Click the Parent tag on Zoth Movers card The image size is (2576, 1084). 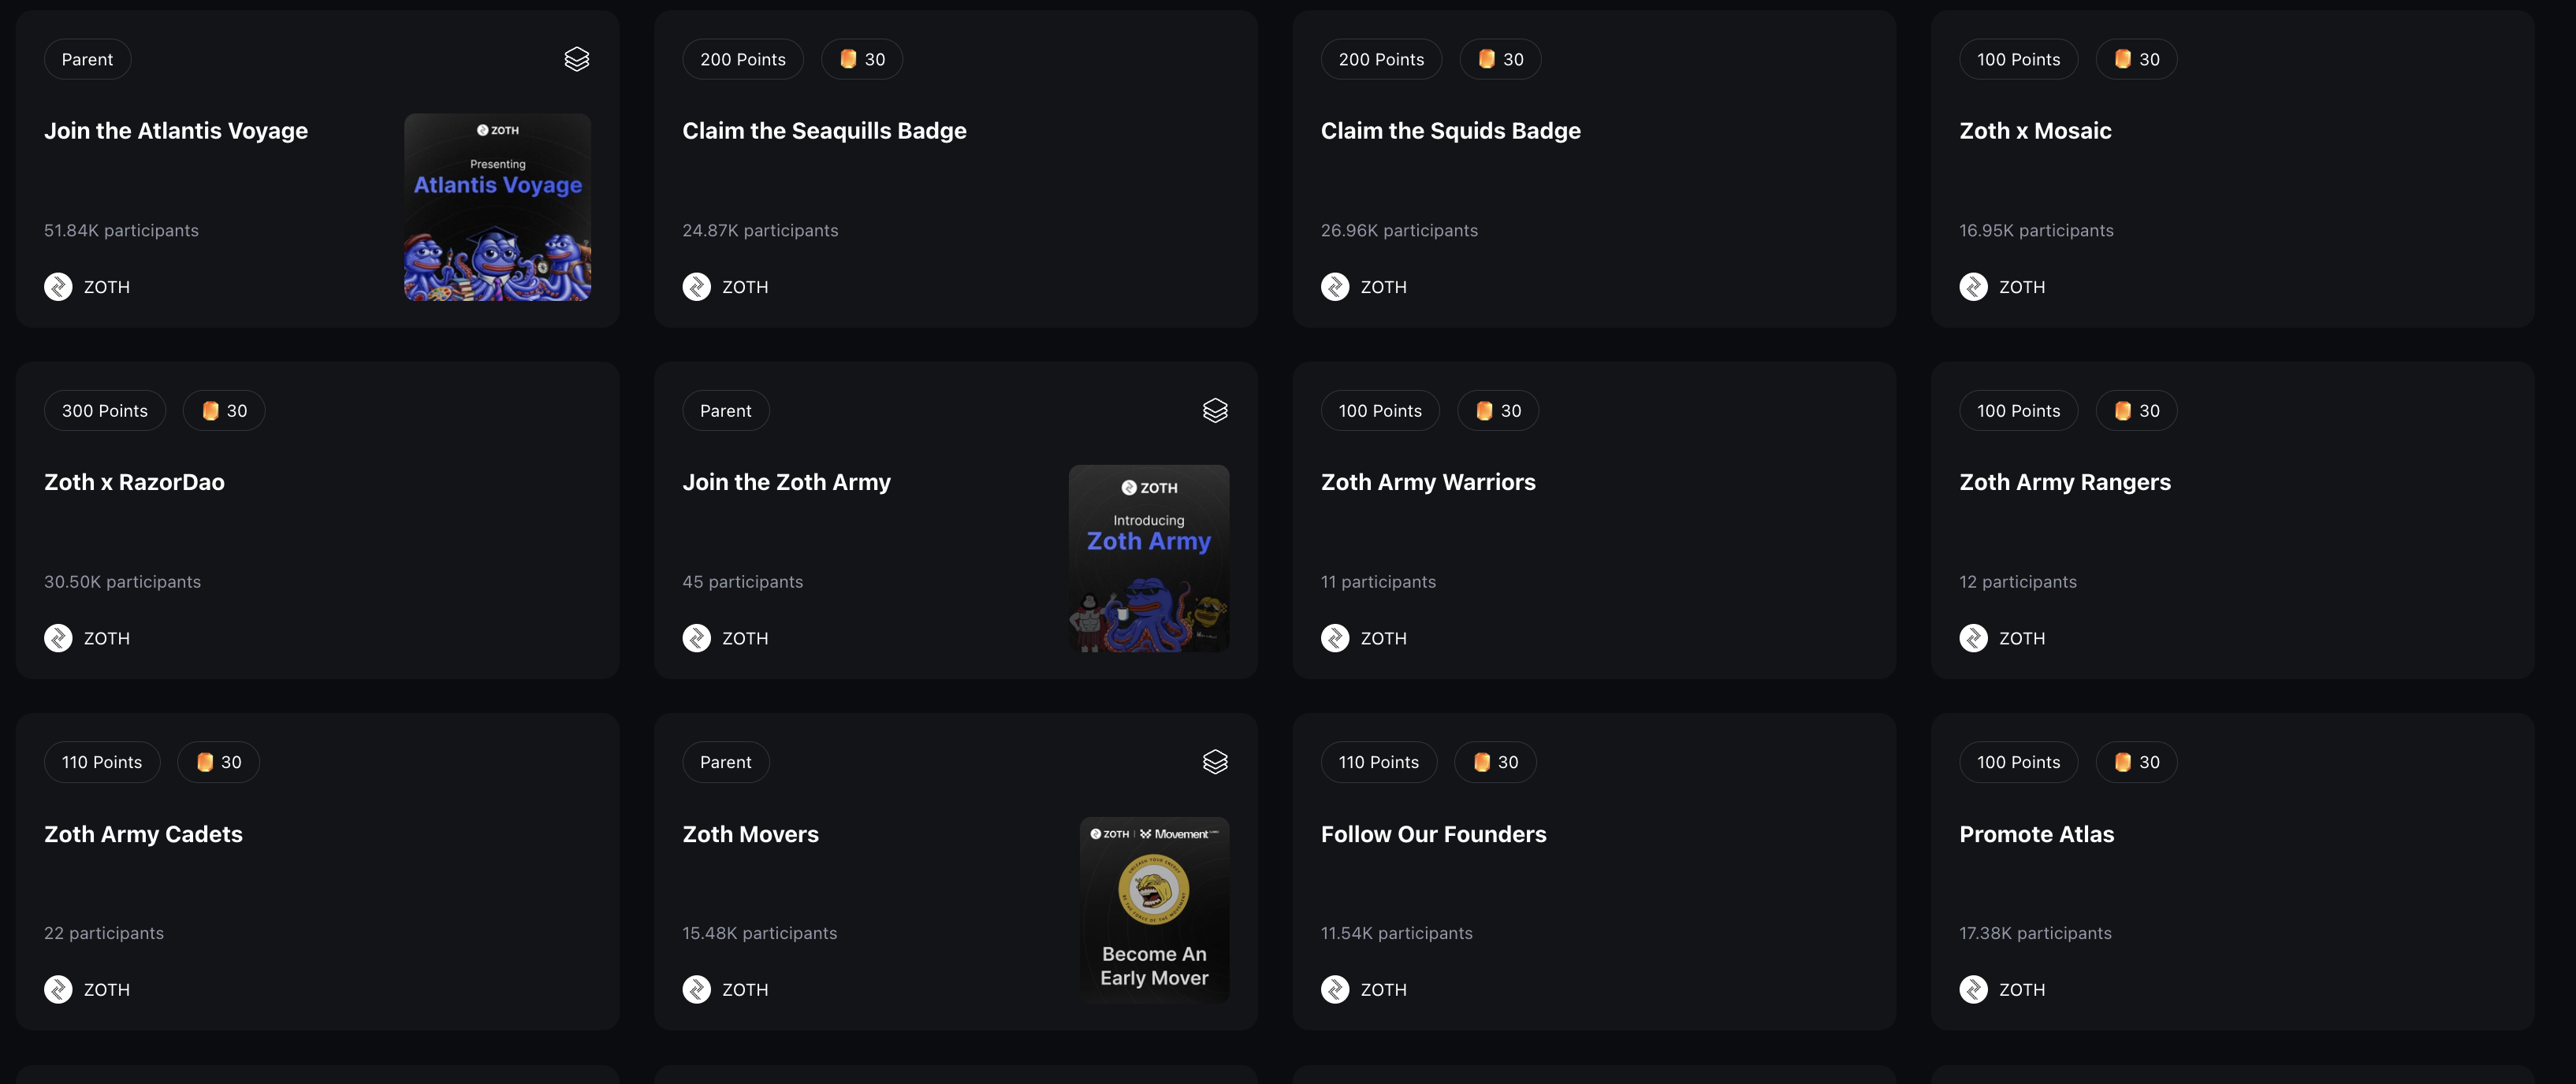[x=725, y=763]
